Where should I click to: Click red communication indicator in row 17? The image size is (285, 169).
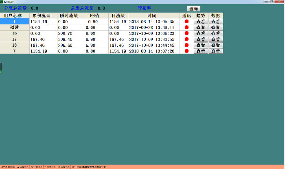click(186, 39)
